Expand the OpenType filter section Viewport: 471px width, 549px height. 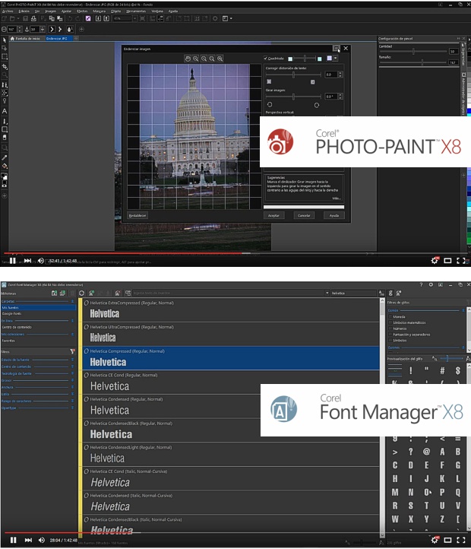[72, 408]
